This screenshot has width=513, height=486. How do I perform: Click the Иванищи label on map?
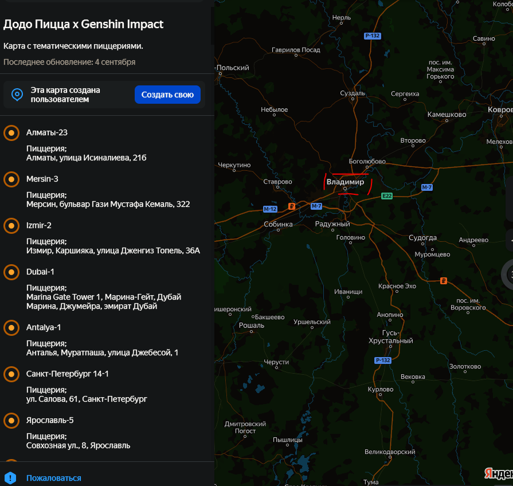(x=348, y=292)
